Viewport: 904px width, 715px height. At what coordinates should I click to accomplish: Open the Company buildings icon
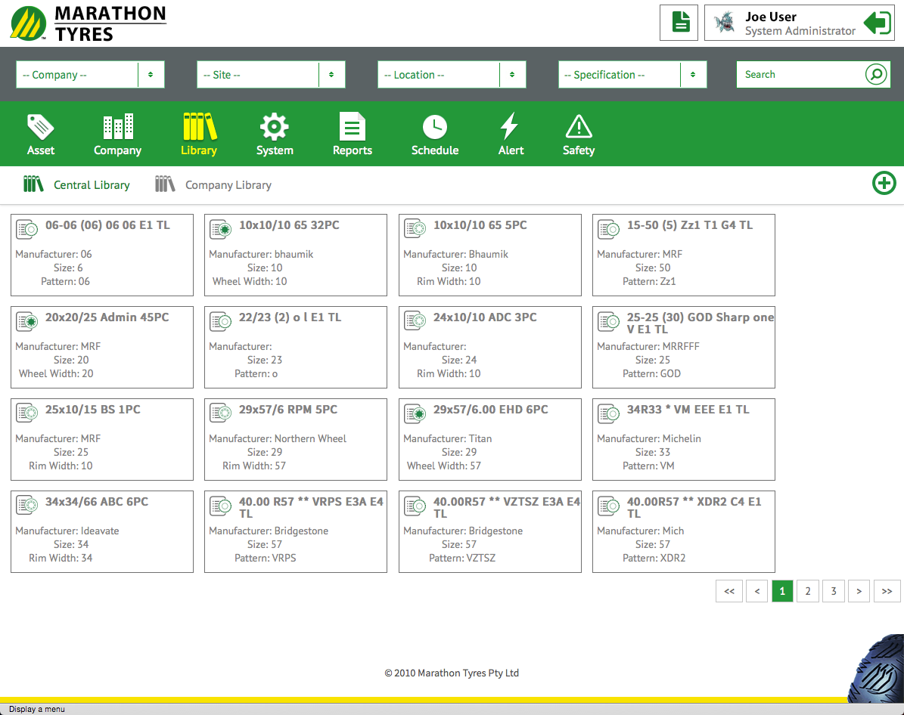(x=117, y=127)
